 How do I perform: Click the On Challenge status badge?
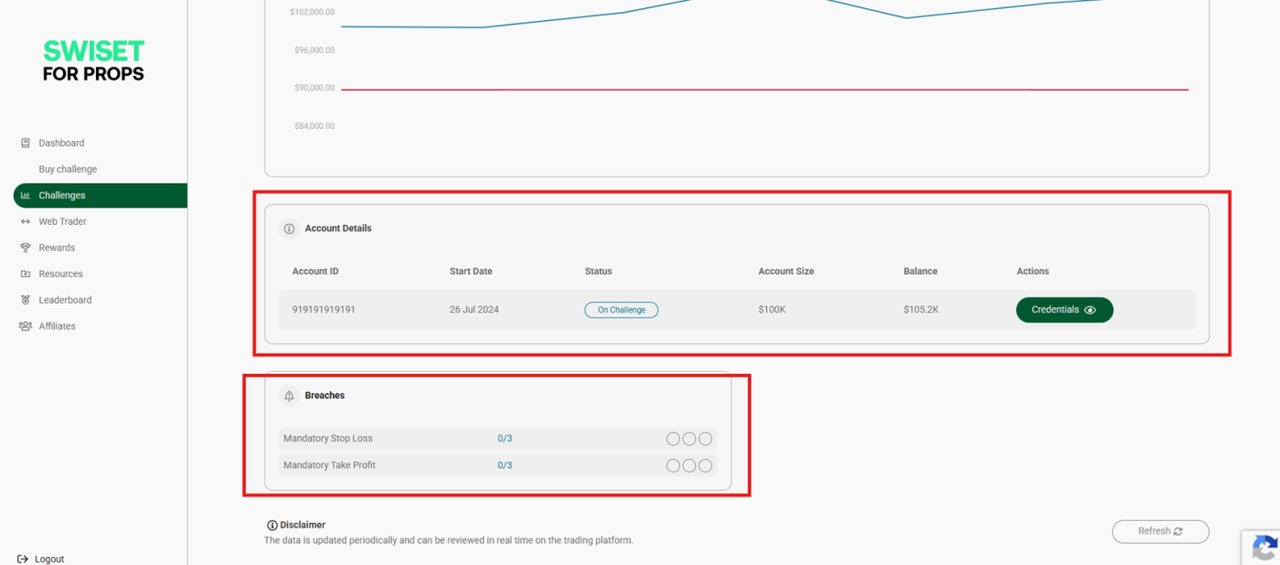point(621,310)
